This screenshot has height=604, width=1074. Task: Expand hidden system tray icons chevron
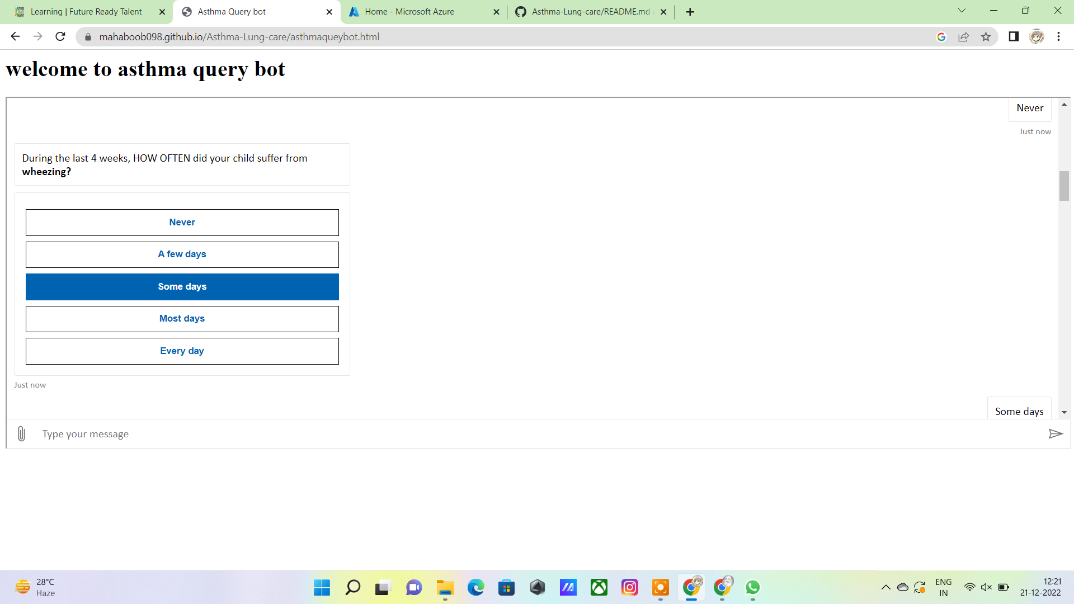885,587
